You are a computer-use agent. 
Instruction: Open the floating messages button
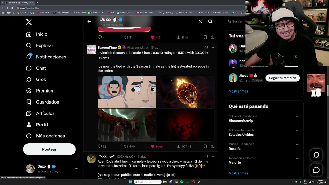[x=316, y=170]
